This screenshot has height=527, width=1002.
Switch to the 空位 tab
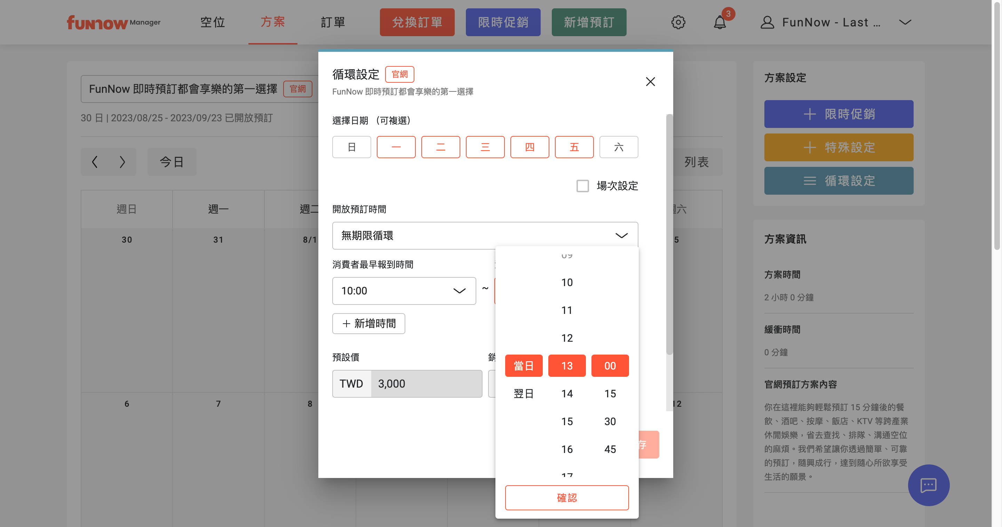point(213,22)
